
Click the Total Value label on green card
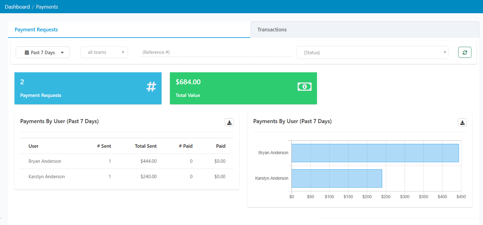(188, 95)
